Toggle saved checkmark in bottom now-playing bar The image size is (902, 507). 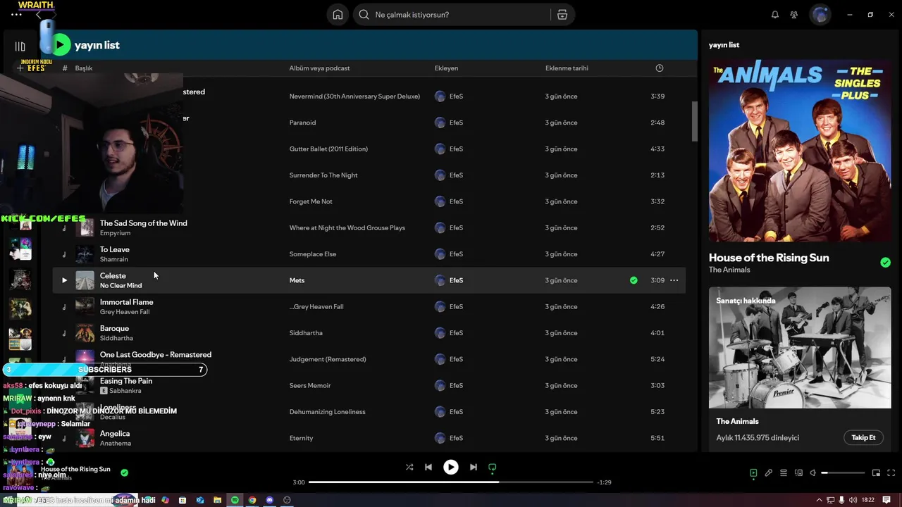click(125, 473)
